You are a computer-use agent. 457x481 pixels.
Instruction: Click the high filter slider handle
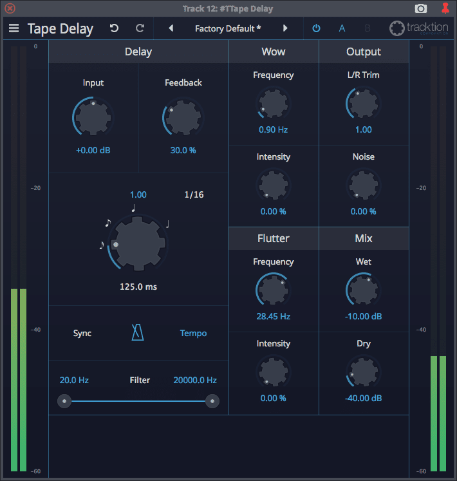click(212, 401)
